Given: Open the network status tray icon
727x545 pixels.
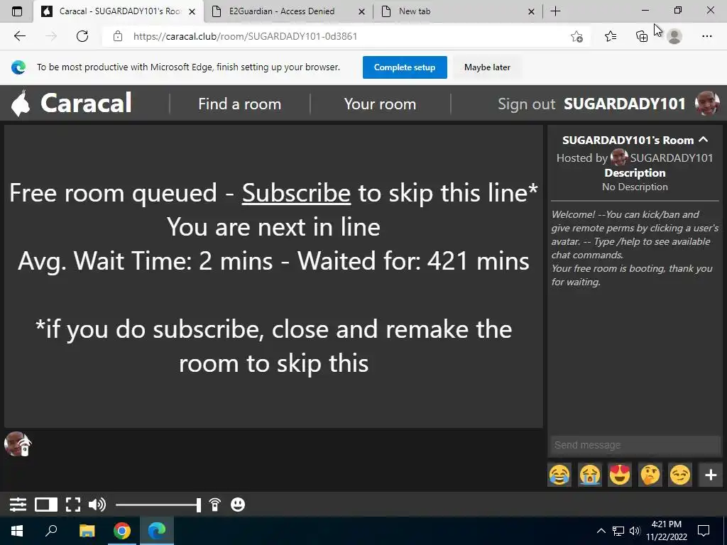Looking at the screenshot, I should [618, 531].
